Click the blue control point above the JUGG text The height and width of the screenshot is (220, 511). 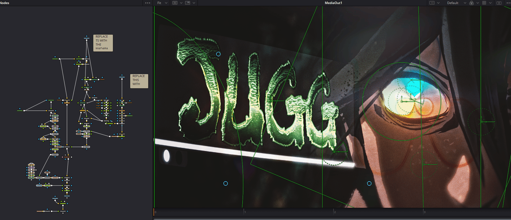coord(218,54)
